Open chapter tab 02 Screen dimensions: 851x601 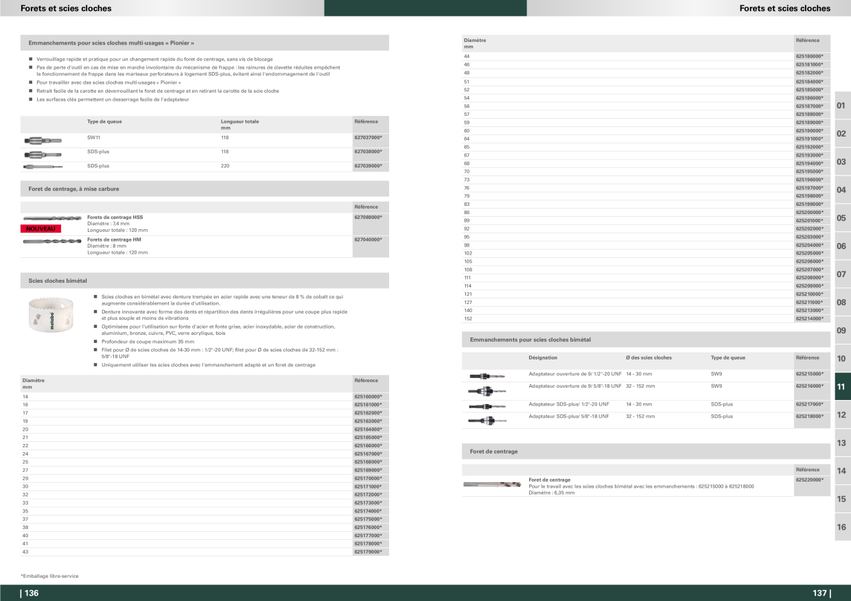(841, 134)
